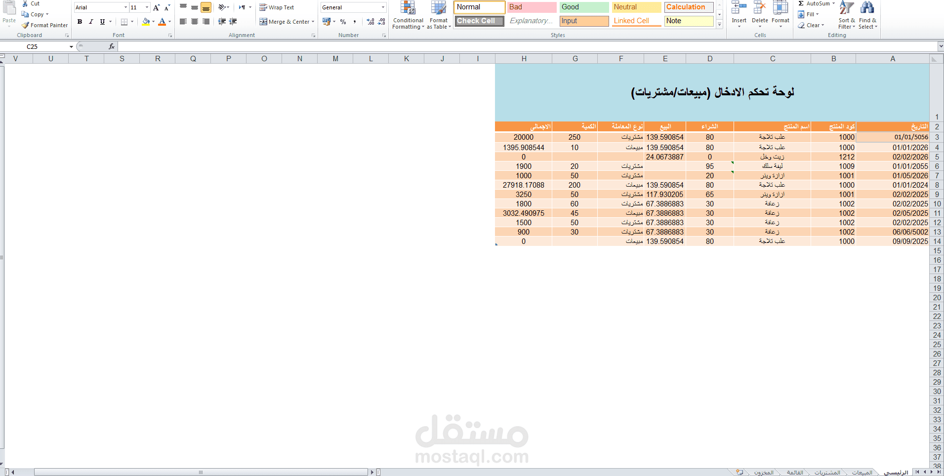Open the Clear eraser menu
944x476 pixels.
(811, 25)
